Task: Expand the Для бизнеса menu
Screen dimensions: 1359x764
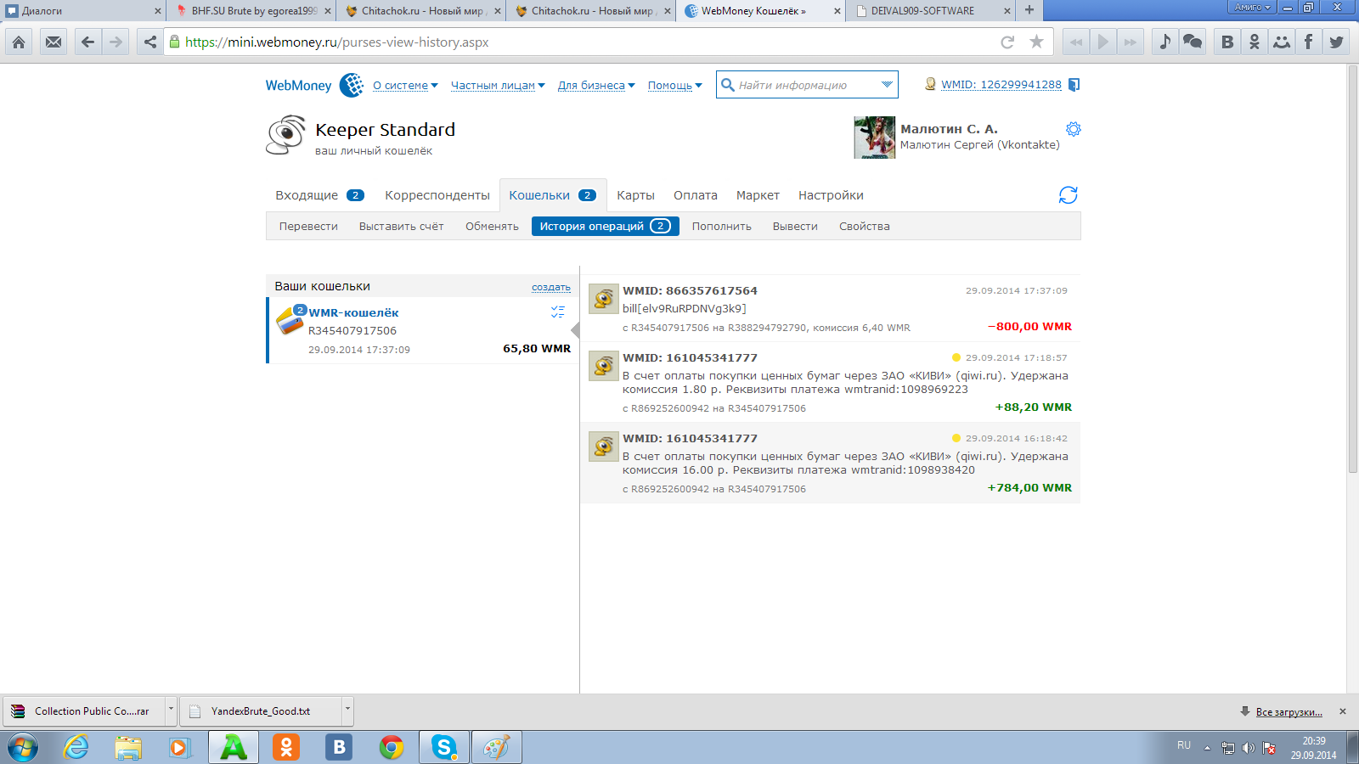Action: [596, 85]
